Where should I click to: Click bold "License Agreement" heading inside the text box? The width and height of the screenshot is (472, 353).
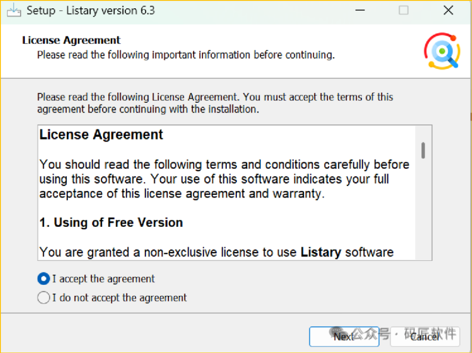(x=101, y=135)
